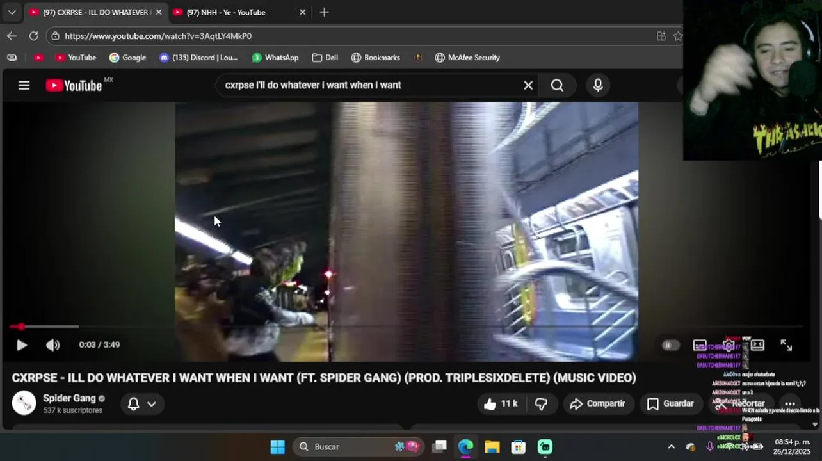Click the tray microphone icon
Viewport: 822px width, 461px height.
710,446
